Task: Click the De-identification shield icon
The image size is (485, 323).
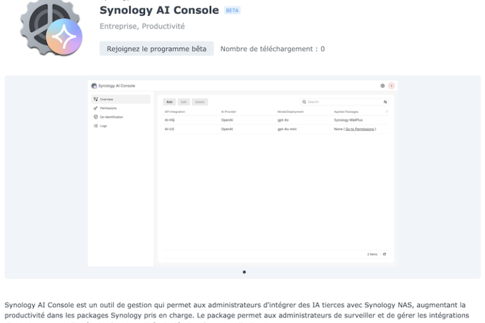Action: 96,117
